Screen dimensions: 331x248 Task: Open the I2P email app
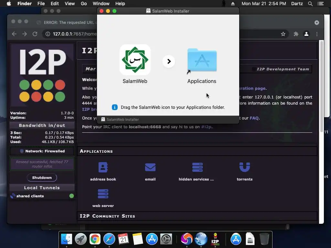coord(150,172)
